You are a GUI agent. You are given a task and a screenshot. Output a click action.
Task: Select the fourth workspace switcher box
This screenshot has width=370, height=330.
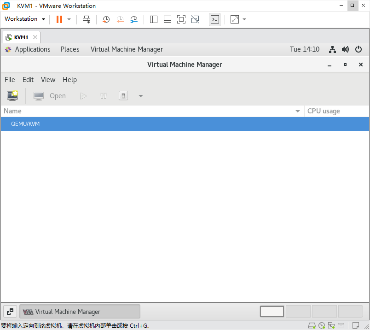point(350,311)
